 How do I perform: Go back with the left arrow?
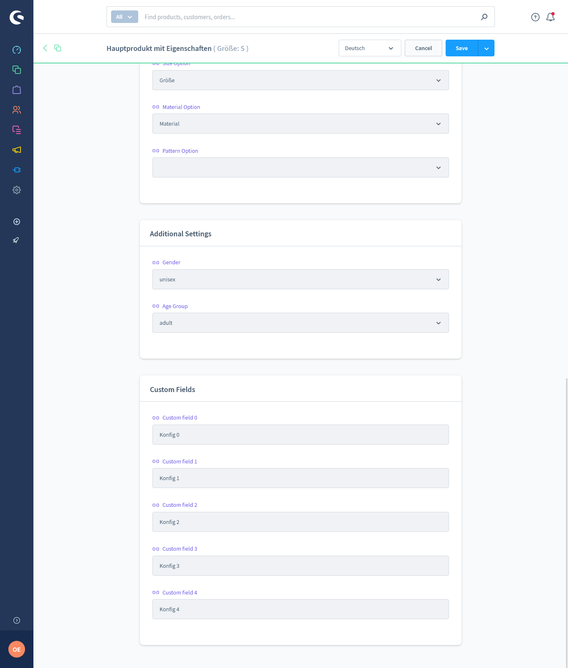point(45,48)
